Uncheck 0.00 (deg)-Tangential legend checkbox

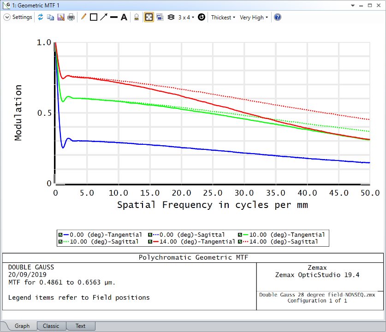(60, 235)
